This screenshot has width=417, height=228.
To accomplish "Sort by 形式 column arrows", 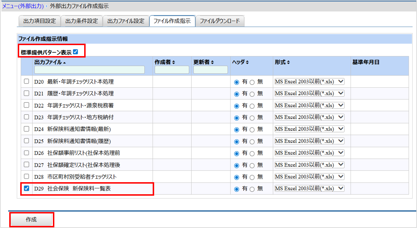I will click(x=288, y=62).
